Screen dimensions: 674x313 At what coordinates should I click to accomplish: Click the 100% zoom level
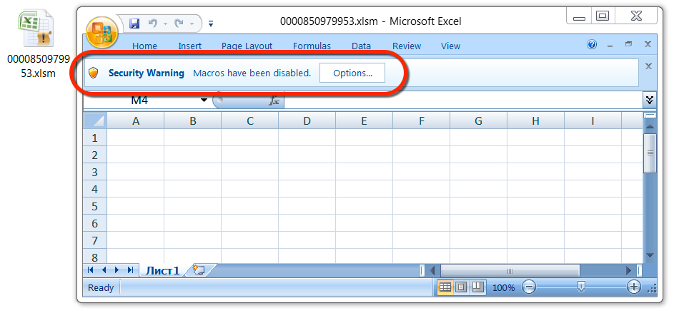coord(503,288)
